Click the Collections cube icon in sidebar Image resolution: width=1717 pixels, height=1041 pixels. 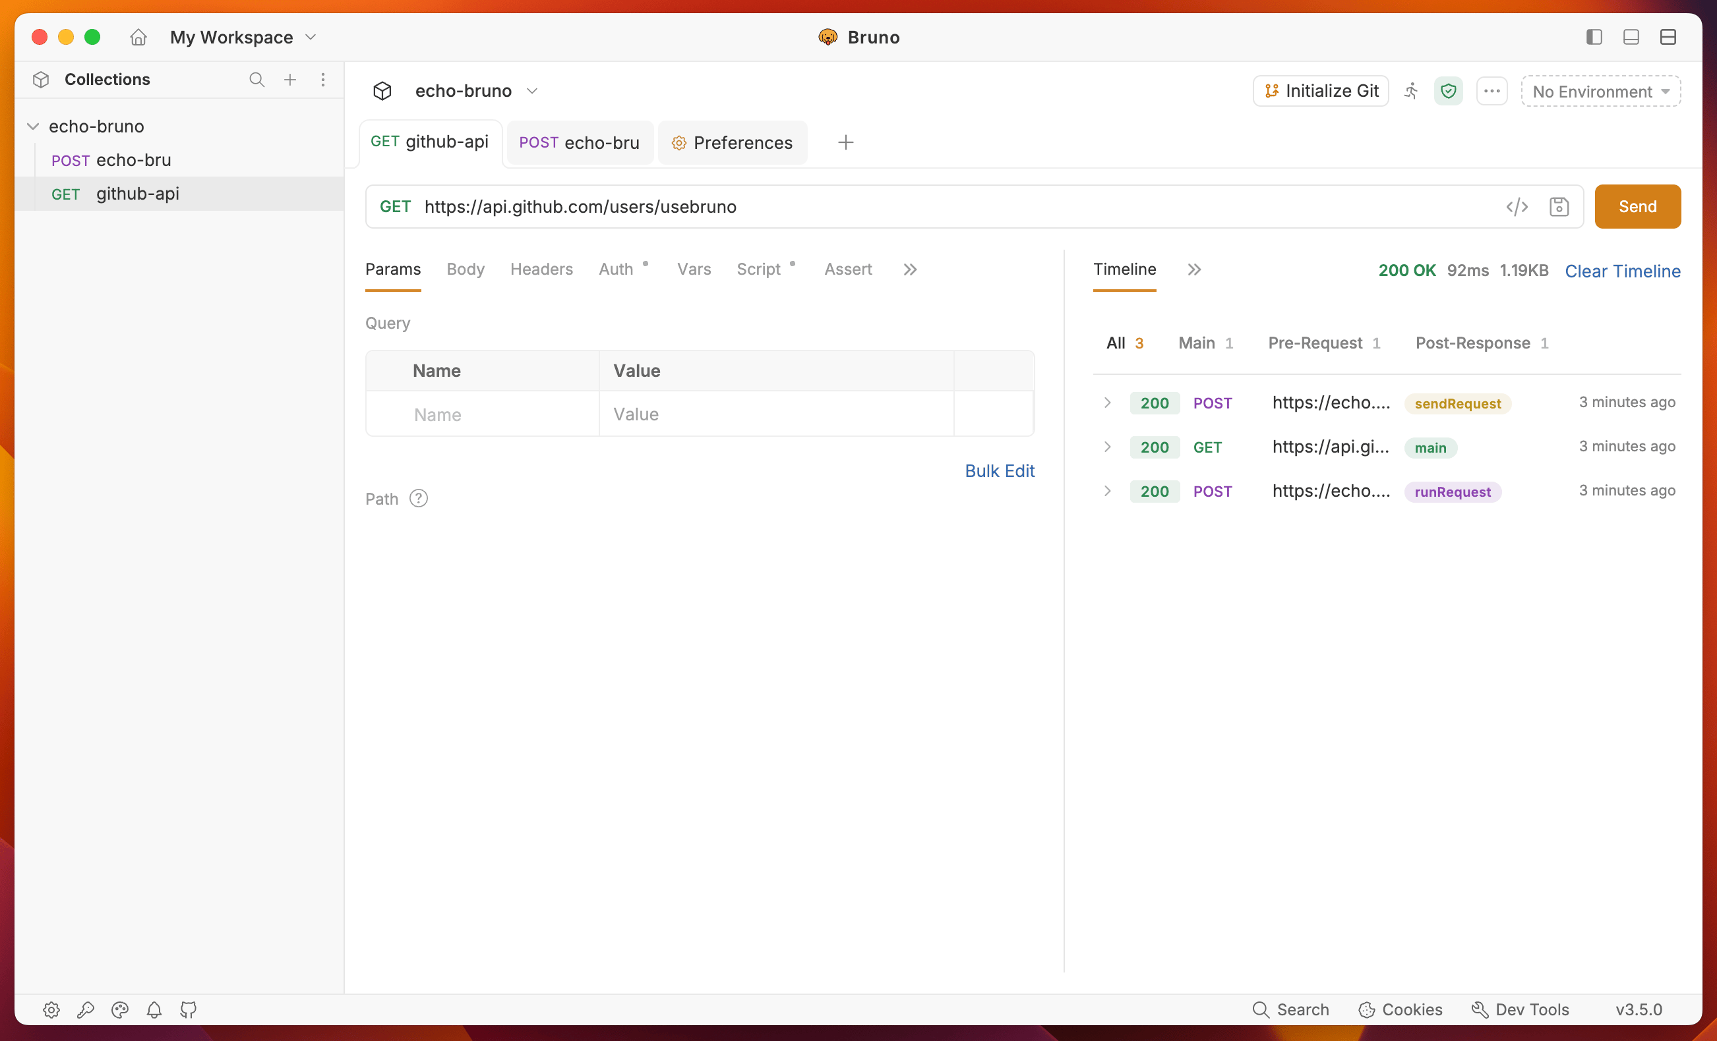[x=41, y=79]
